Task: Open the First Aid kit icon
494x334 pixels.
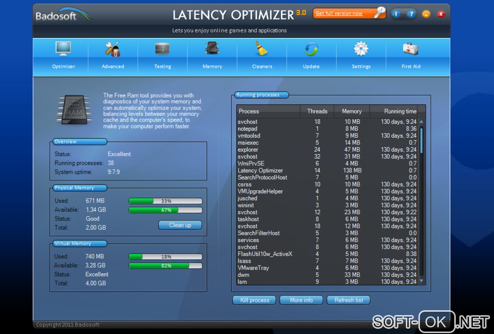Action: point(411,48)
